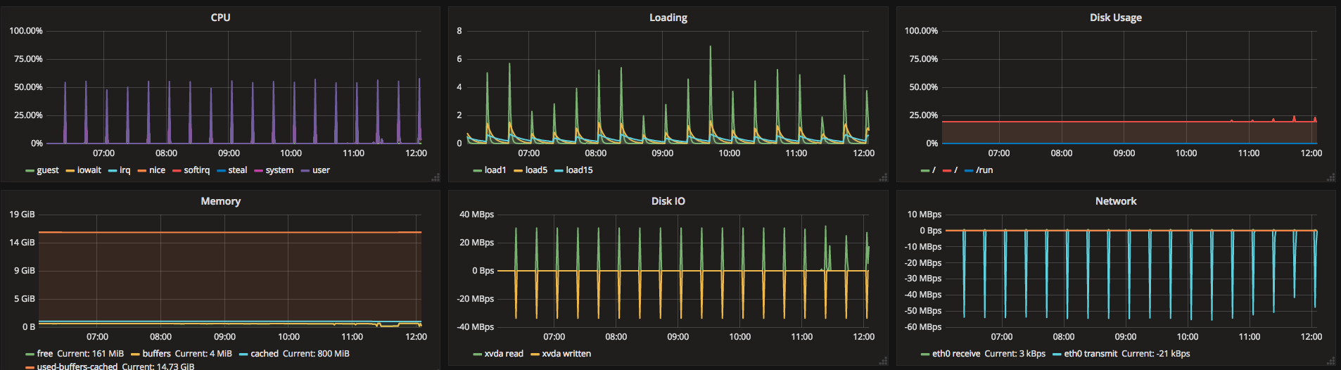Click the purple swatch next to user
Viewport: 1341px width, 370px height.
305,171
